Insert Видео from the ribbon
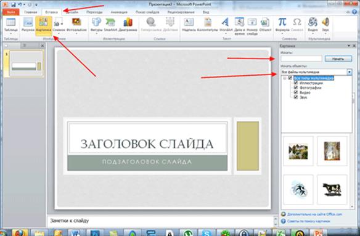Image resolution: width=360 pixels, height=236 pixels. point(313,25)
